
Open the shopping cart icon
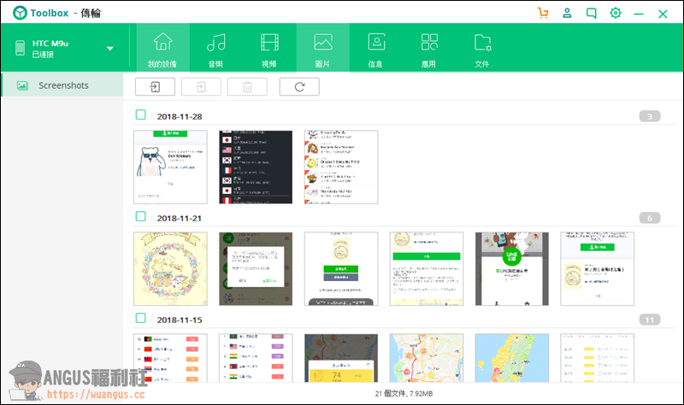point(543,13)
